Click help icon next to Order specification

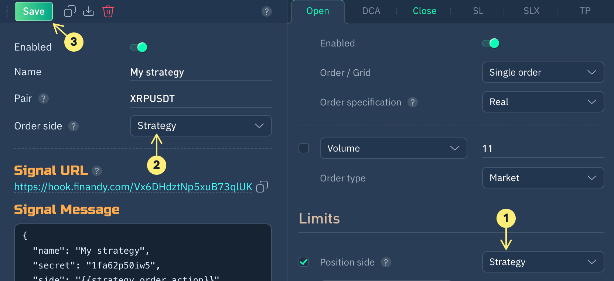click(412, 102)
